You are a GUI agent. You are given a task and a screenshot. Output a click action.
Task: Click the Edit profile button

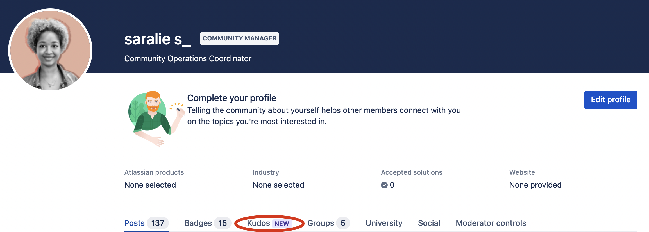(x=611, y=100)
